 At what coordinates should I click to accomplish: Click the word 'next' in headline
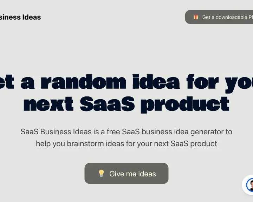[48, 103]
